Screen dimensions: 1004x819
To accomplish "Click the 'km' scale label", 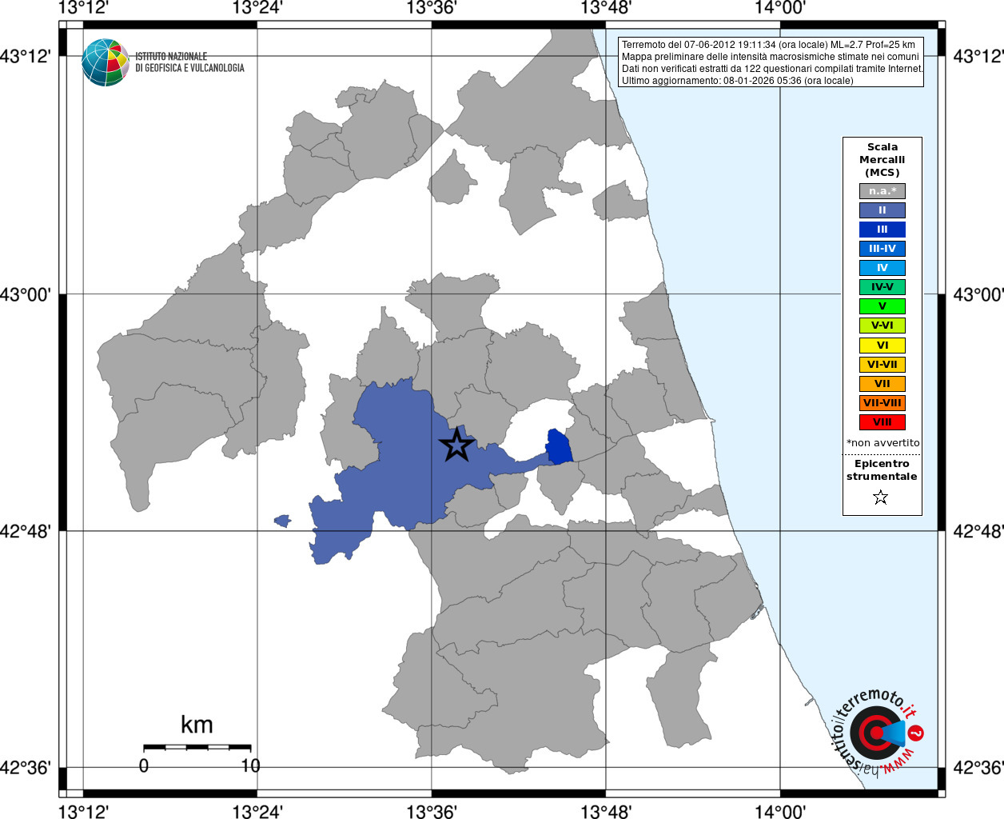I will 197,725.
